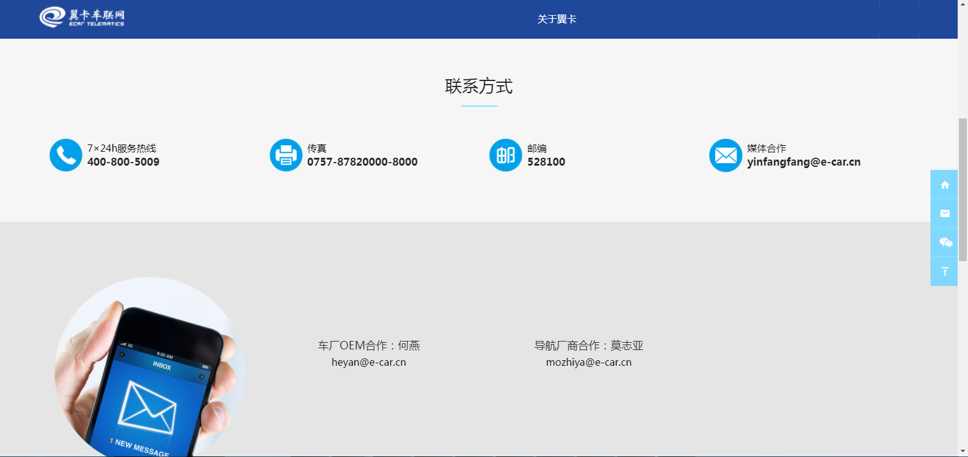Viewport: 968px width, 457px height.
Task: Click the vertical scrollbar thumb
Action: coord(963,190)
